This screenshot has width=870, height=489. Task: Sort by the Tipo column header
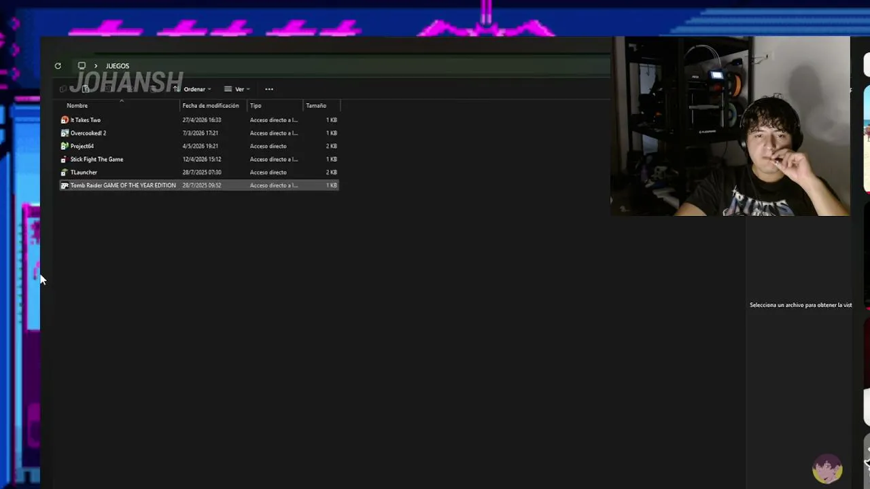256,106
